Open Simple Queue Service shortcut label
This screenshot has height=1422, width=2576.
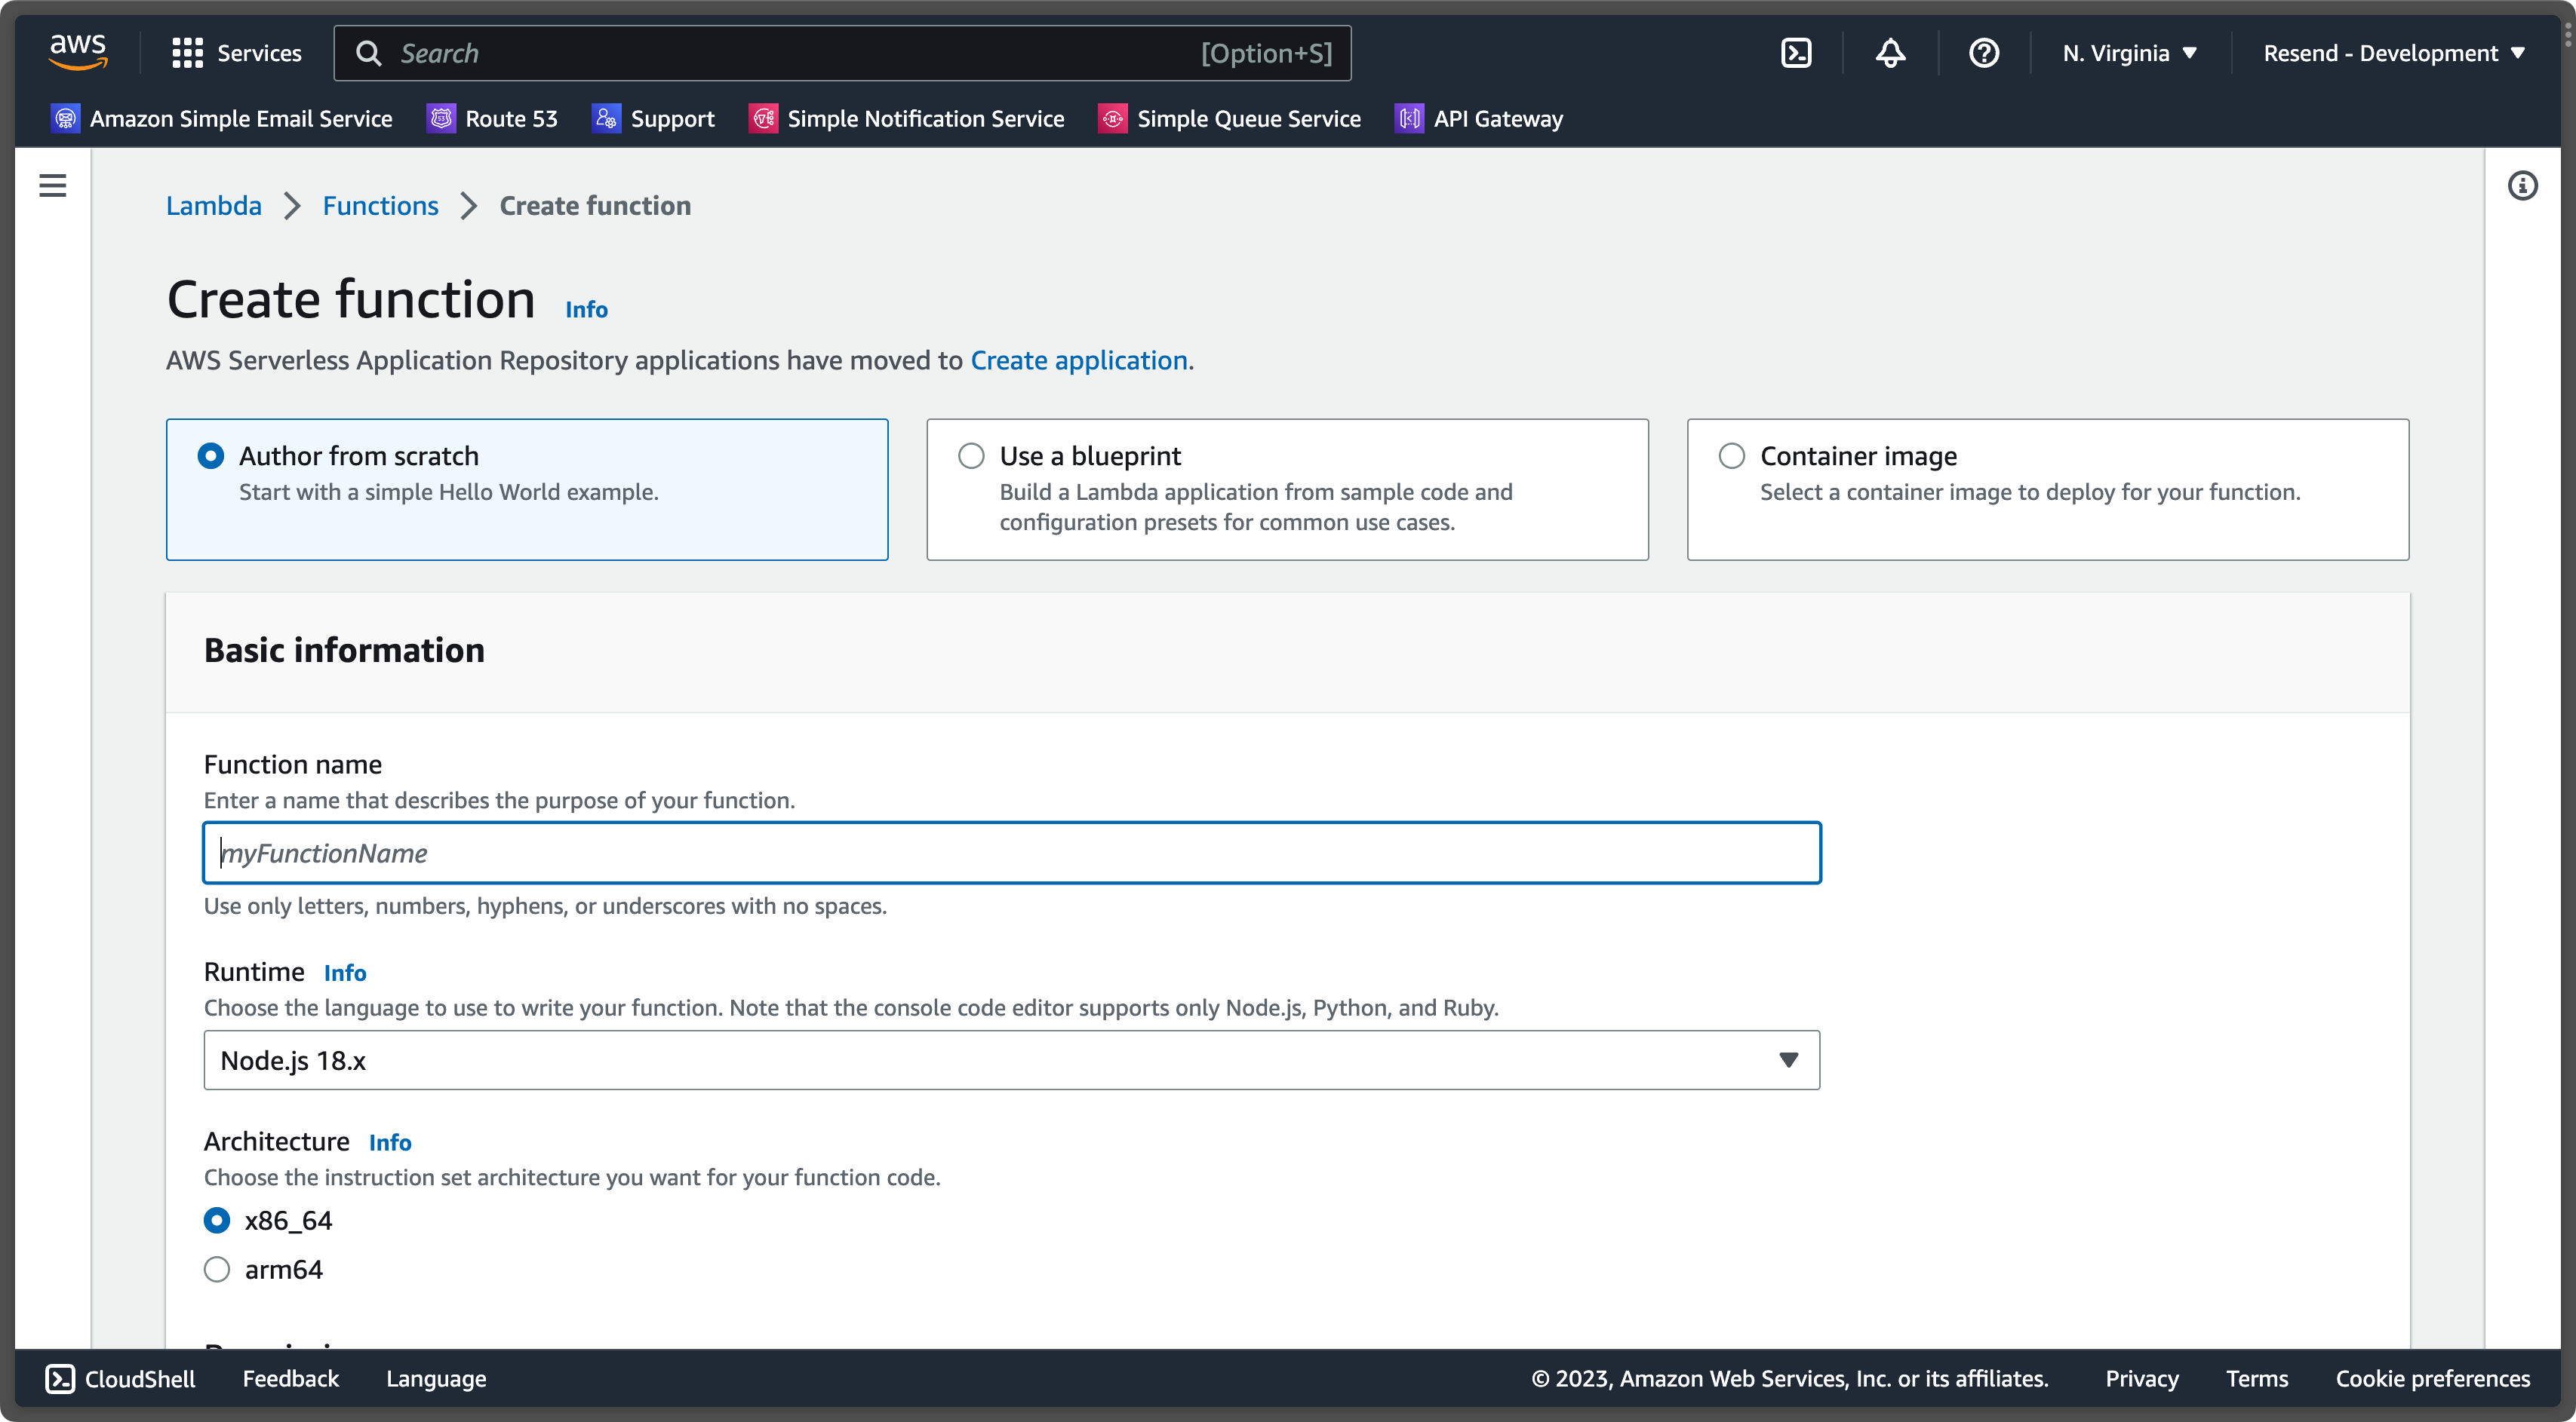pos(1249,118)
